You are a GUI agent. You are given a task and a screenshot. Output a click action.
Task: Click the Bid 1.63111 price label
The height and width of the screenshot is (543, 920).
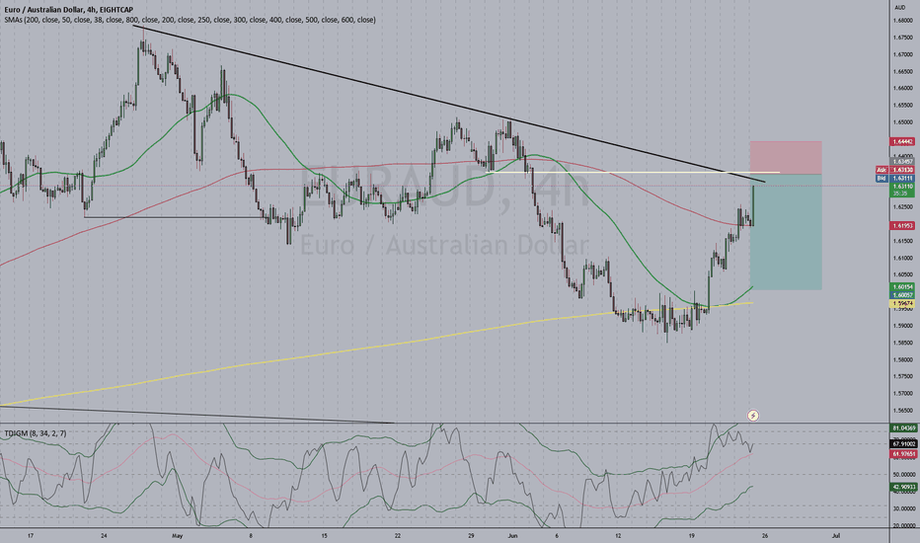point(895,178)
